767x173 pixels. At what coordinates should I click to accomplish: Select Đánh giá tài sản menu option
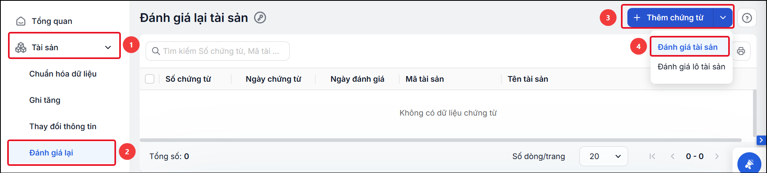click(x=688, y=47)
